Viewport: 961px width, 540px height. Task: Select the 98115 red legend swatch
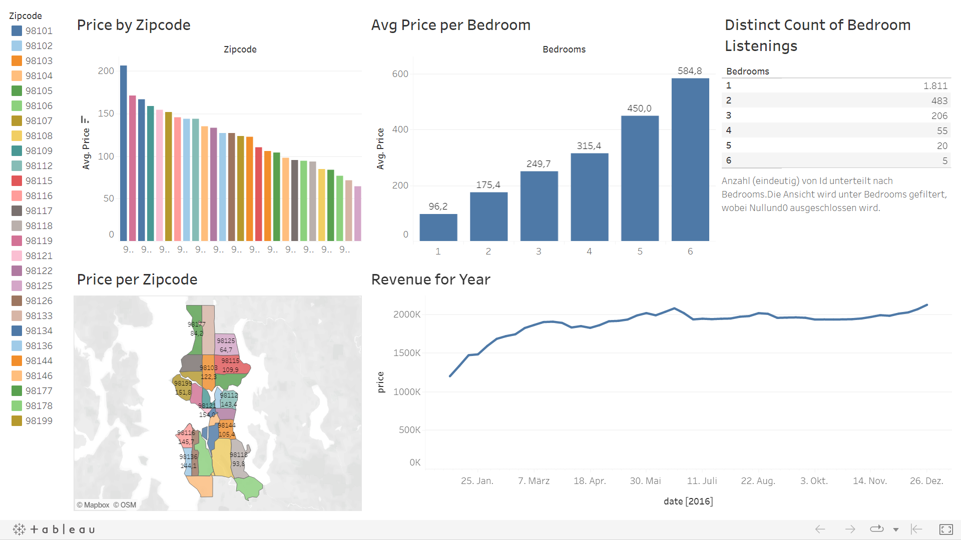(x=17, y=181)
